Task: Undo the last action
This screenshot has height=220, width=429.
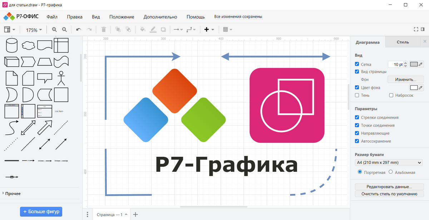Action: tap(79, 30)
